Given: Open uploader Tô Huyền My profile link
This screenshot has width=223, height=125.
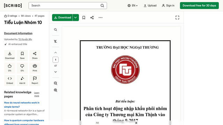Looking at the screenshot, I should point(25,39).
